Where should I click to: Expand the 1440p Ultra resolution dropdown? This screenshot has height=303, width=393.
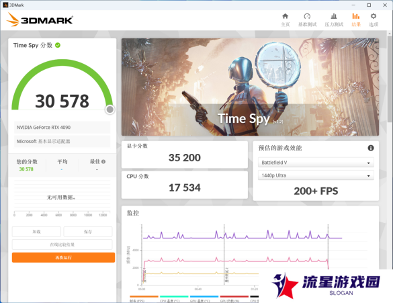coord(316,175)
